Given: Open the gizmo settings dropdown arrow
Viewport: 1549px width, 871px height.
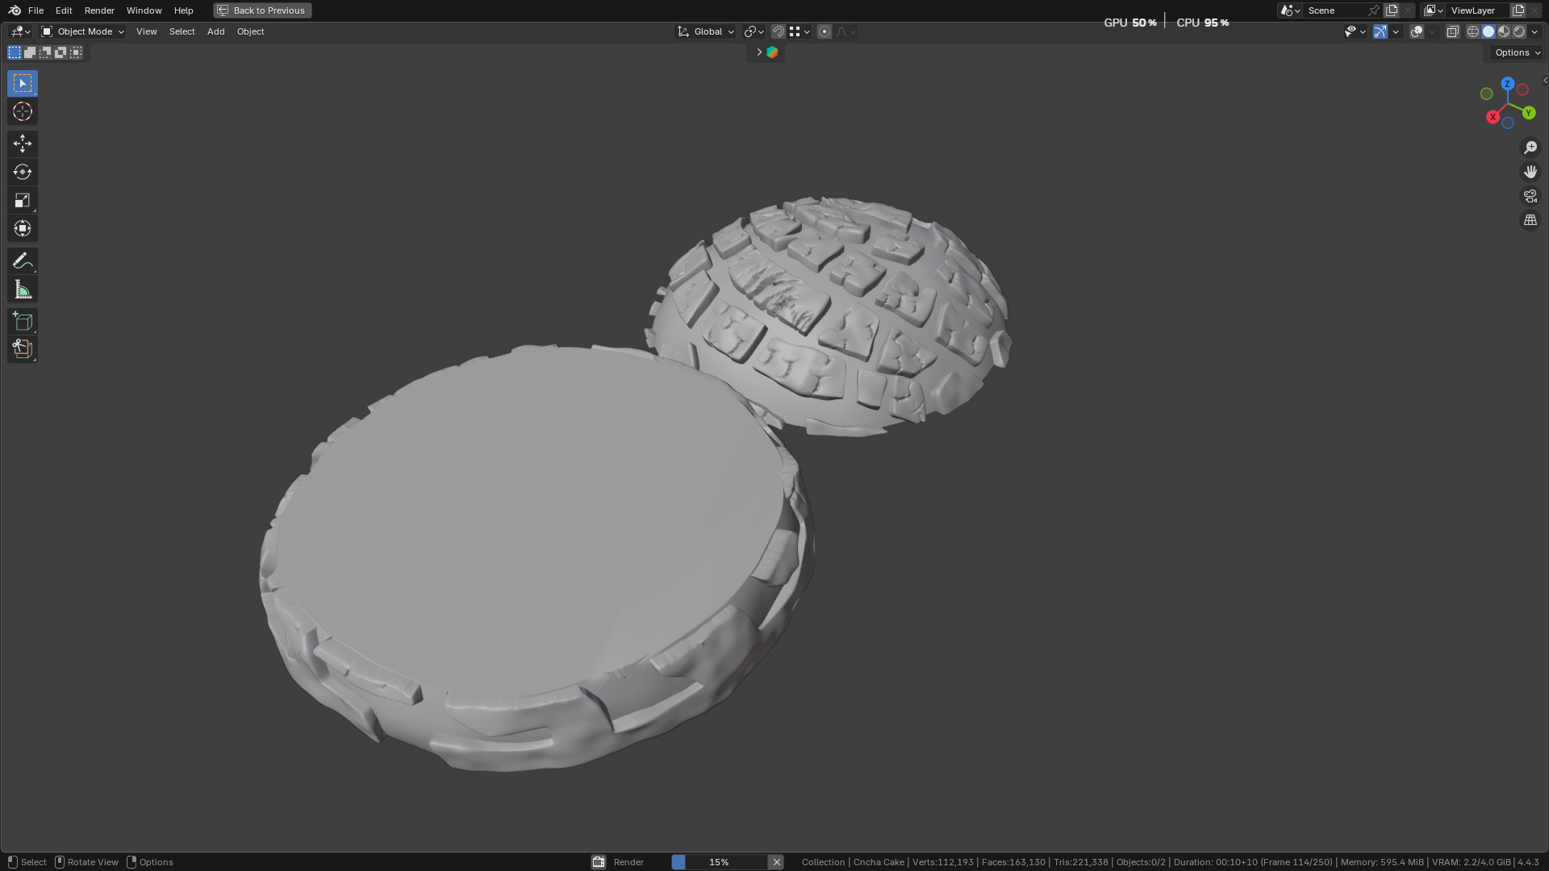Looking at the screenshot, I should tap(1396, 31).
